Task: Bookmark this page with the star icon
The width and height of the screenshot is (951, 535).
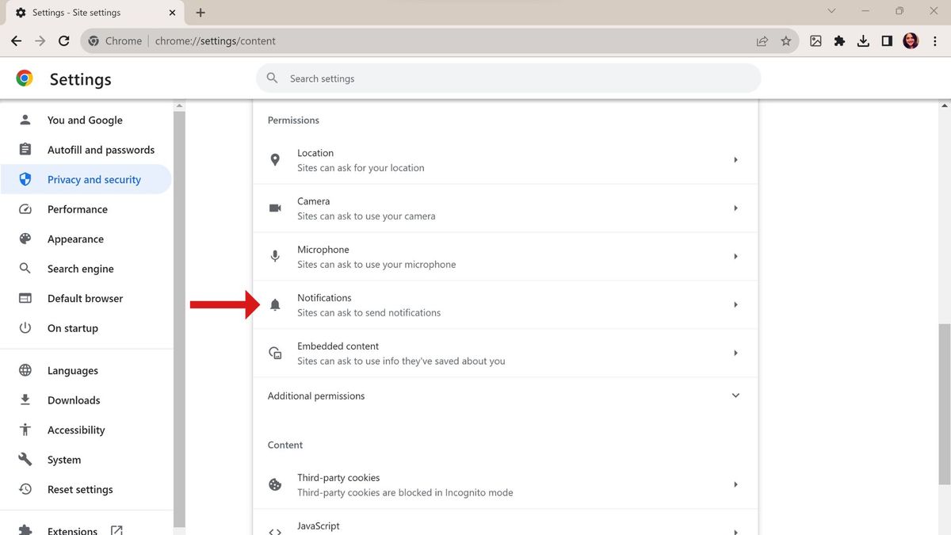Action: point(785,40)
